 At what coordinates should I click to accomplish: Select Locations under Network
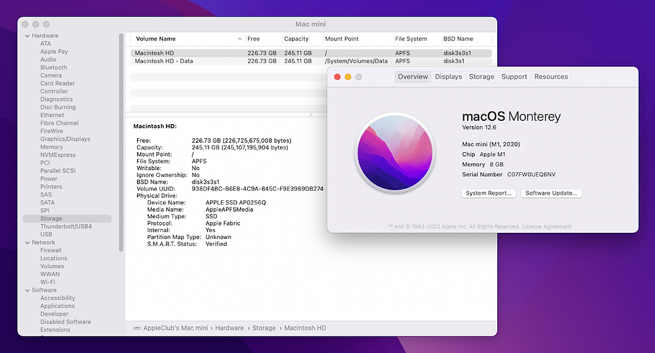point(53,258)
